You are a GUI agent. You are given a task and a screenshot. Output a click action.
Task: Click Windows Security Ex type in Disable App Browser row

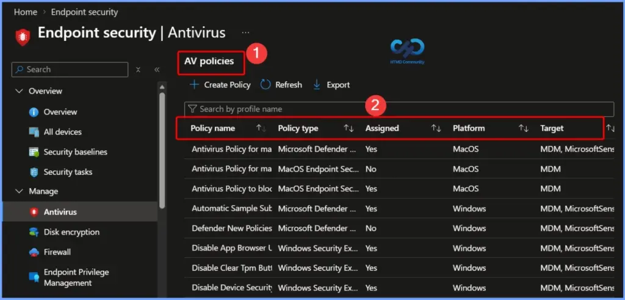point(317,248)
